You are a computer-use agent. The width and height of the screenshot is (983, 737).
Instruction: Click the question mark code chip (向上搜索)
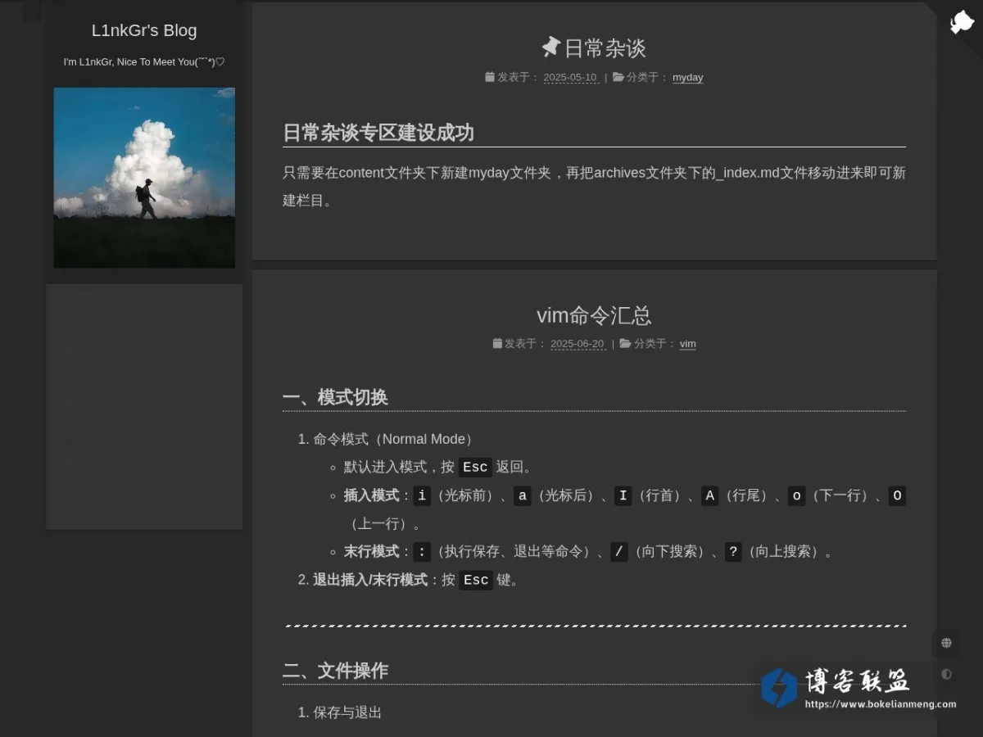733,552
